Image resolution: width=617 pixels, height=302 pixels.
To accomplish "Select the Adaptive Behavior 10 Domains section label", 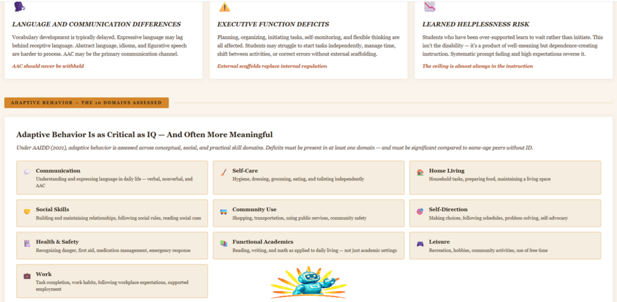I will click(x=87, y=102).
